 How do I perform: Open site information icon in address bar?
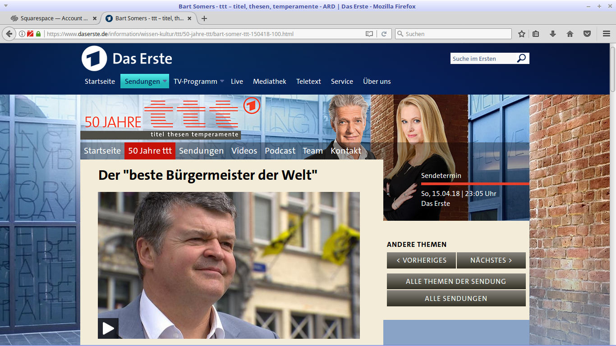(22, 34)
